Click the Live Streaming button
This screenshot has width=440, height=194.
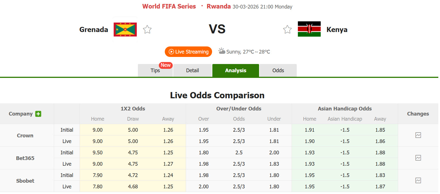188,52
